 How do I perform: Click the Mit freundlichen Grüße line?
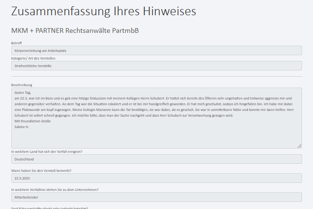(32, 121)
